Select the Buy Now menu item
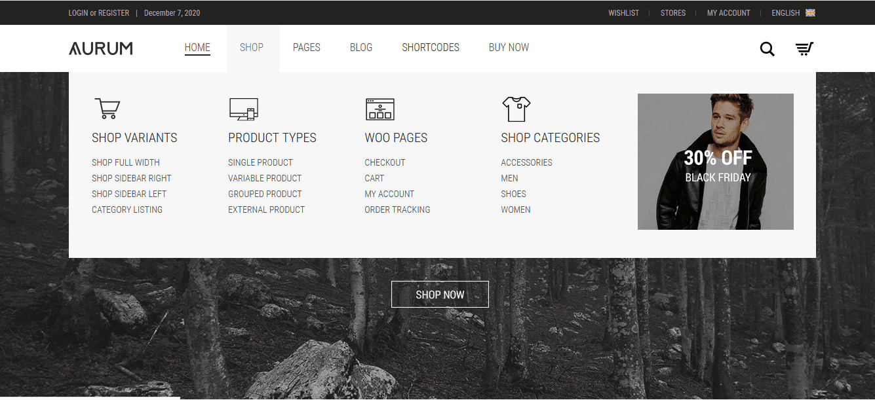The width and height of the screenshot is (875, 400). click(x=509, y=48)
